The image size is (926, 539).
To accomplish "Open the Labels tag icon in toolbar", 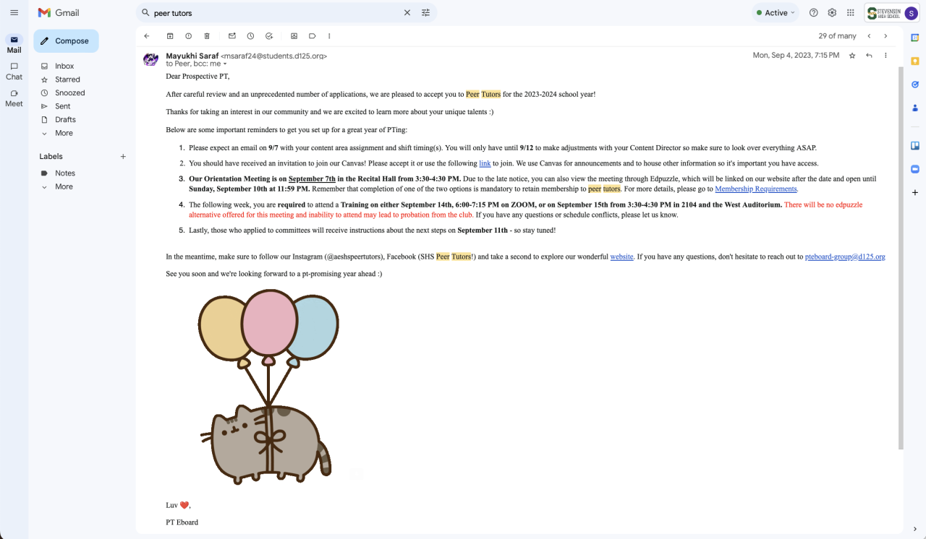I will [313, 36].
